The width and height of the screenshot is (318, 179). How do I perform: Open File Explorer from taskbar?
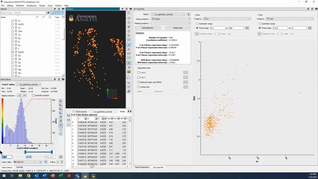(x=20, y=176)
